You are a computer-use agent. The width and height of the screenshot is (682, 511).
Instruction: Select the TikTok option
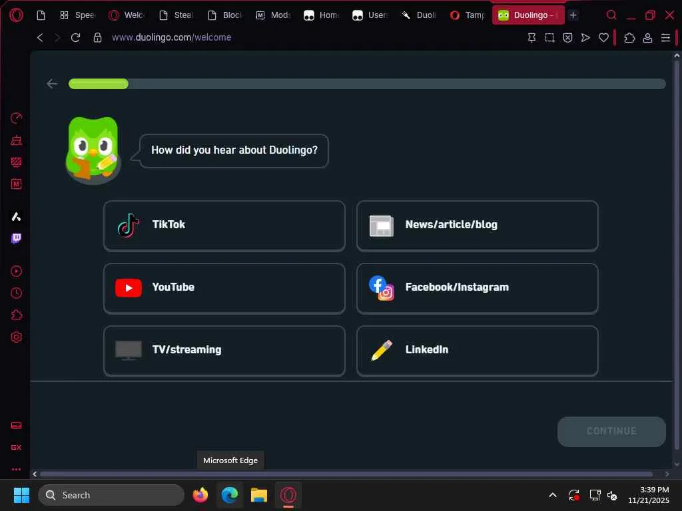pos(224,225)
